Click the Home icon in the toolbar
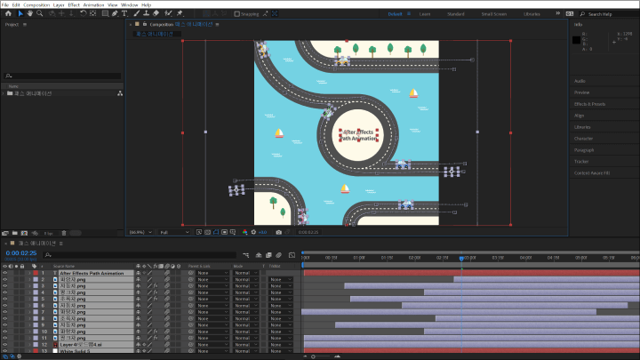Screen dimensions: 640x360 tap(8, 13)
